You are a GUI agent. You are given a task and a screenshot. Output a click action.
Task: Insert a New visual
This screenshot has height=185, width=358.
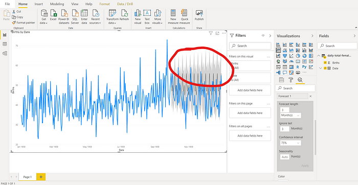coord(138,17)
